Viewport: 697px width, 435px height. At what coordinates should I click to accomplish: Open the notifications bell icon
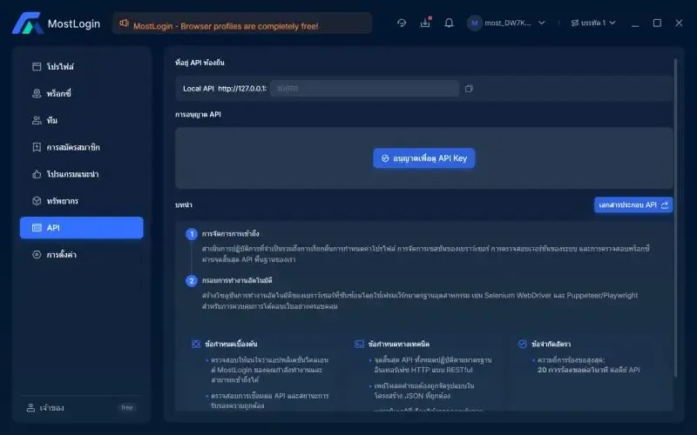449,23
